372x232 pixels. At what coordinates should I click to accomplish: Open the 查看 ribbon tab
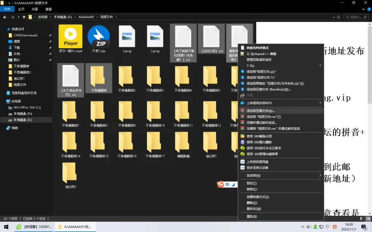pos(49,9)
